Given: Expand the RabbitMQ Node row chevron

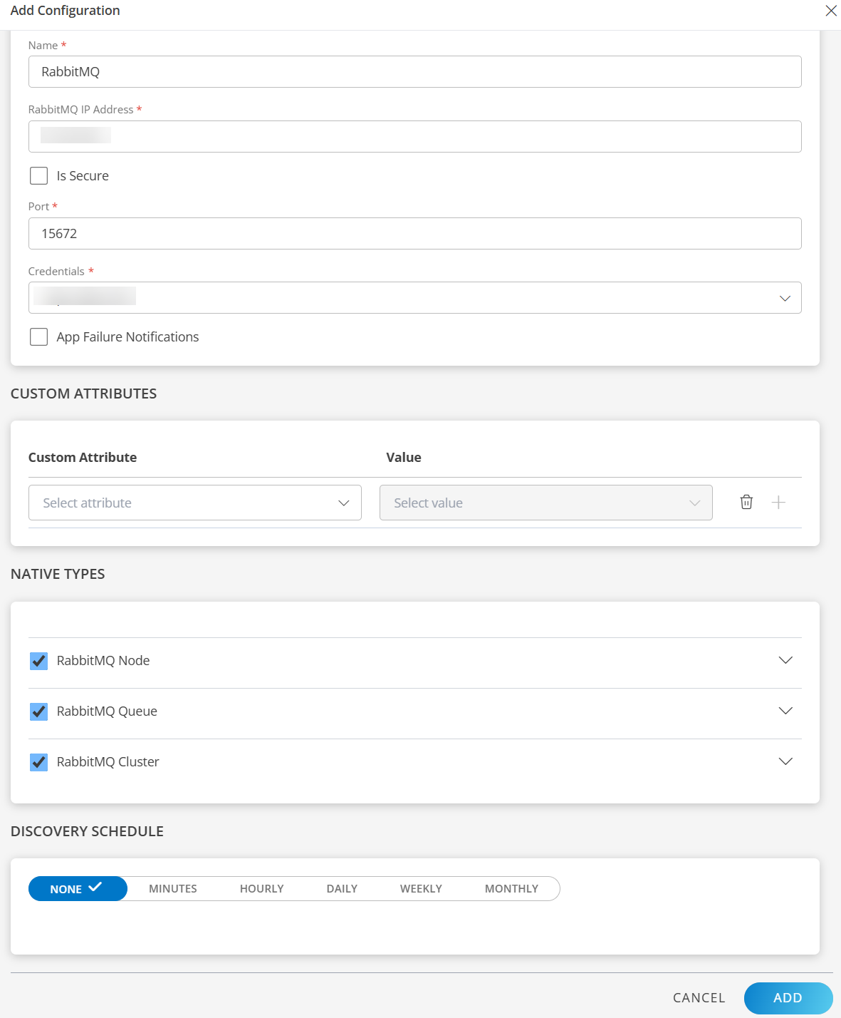Looking at the screenshot, I should pyautogui.click(x=785, y=660).
